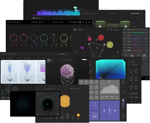Click the Repeat loop icon in sequencer toolbar

pyautogui.click(x=39, y=22)
